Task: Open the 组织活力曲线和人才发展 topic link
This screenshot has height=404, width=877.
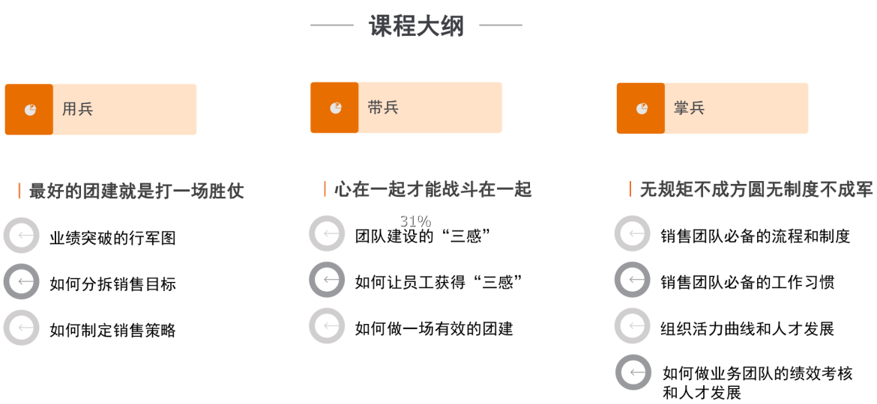Action: click(x=748, y=328)
